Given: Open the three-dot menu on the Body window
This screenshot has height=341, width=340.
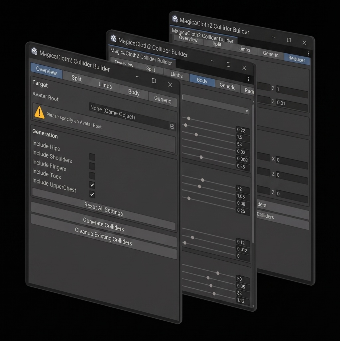Looking at the screenshot, I should pyautogui.click(x=248, y=79).
